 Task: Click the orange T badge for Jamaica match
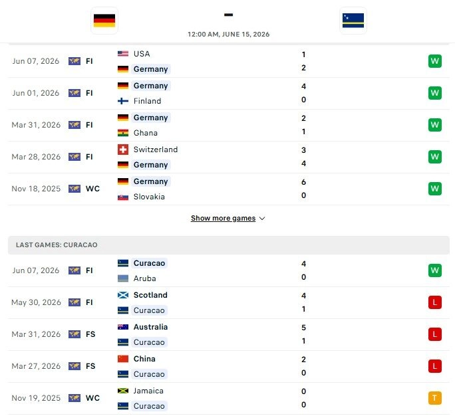tap(434, 398)
